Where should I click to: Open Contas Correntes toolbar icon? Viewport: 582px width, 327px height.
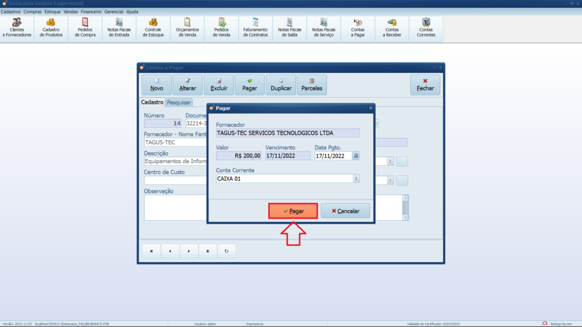tap(426, 28)
